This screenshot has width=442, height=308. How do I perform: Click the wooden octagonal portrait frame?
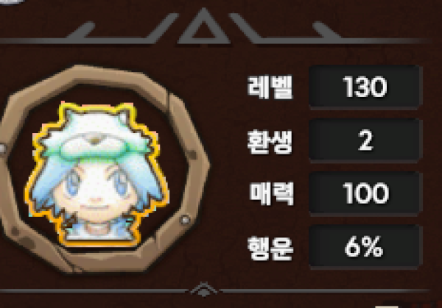(x=103, y=169)
